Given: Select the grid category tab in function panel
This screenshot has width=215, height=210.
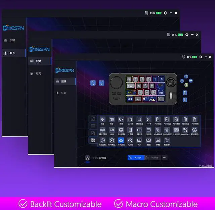Looking at the screenshot, I should coord(93,140).
